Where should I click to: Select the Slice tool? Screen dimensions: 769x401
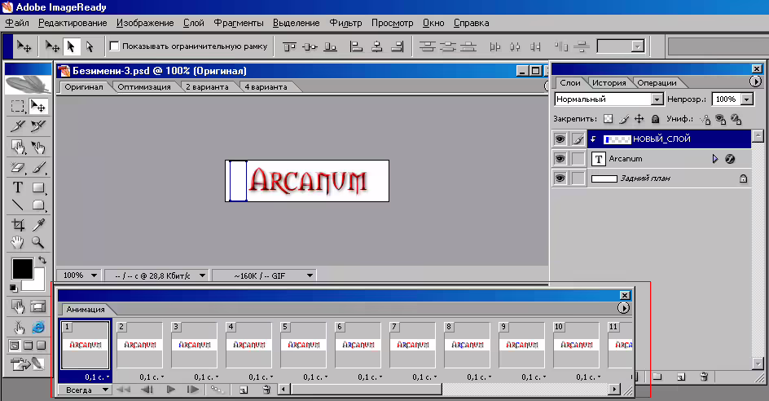coord(18,126)
